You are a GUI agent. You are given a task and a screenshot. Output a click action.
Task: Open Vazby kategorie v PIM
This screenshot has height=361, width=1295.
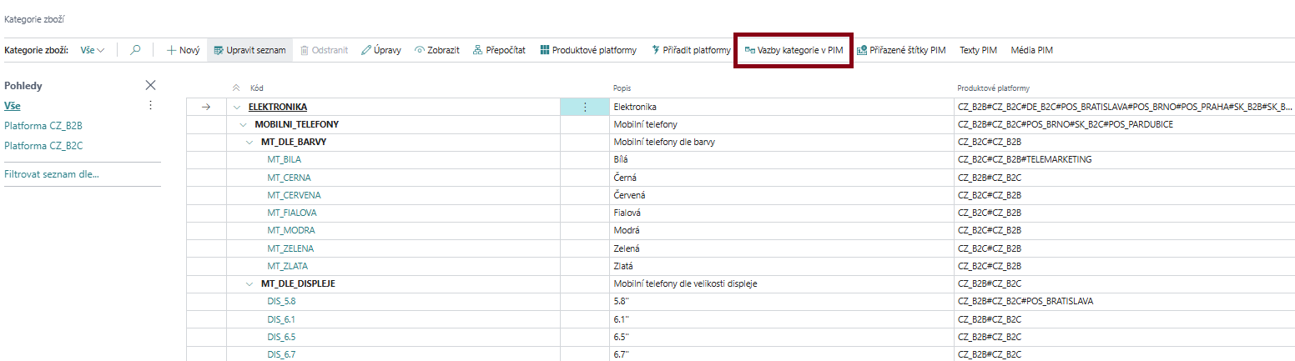pos(793,50)
